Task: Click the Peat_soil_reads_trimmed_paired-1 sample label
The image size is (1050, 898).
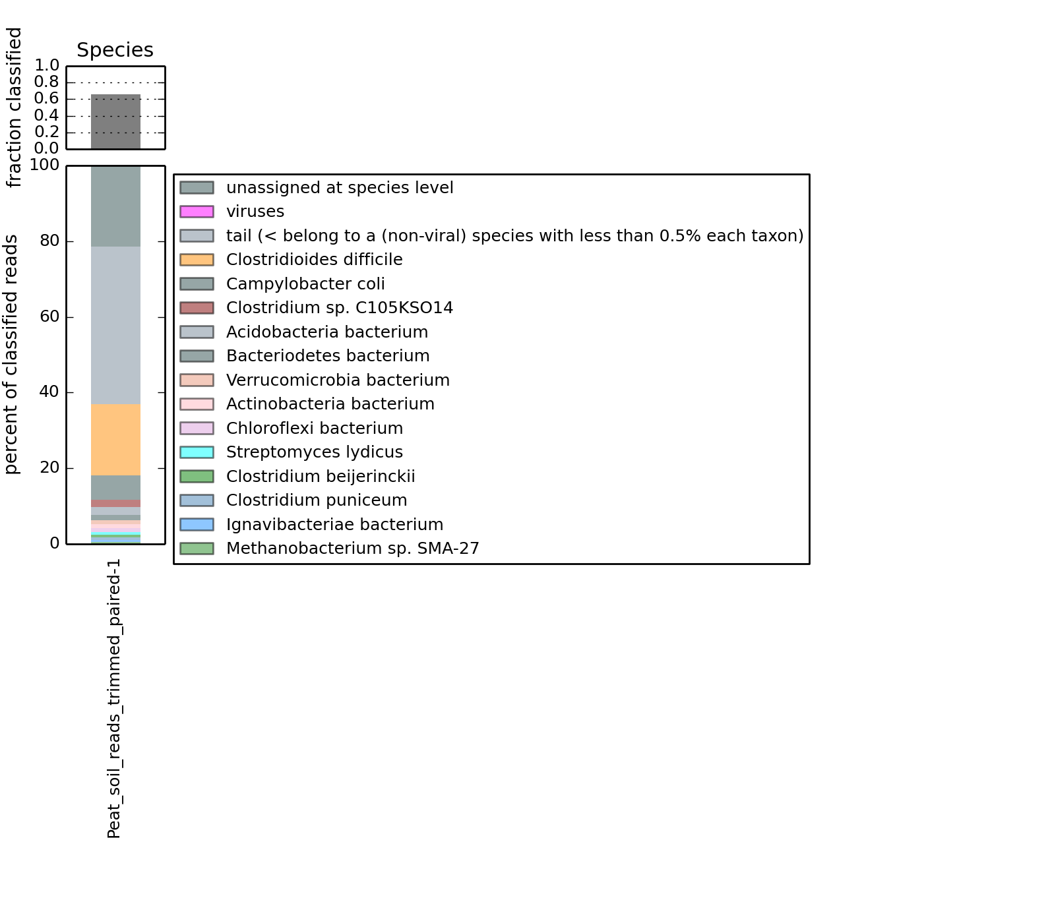Action: pyautogui.click(x=114, y=699)
